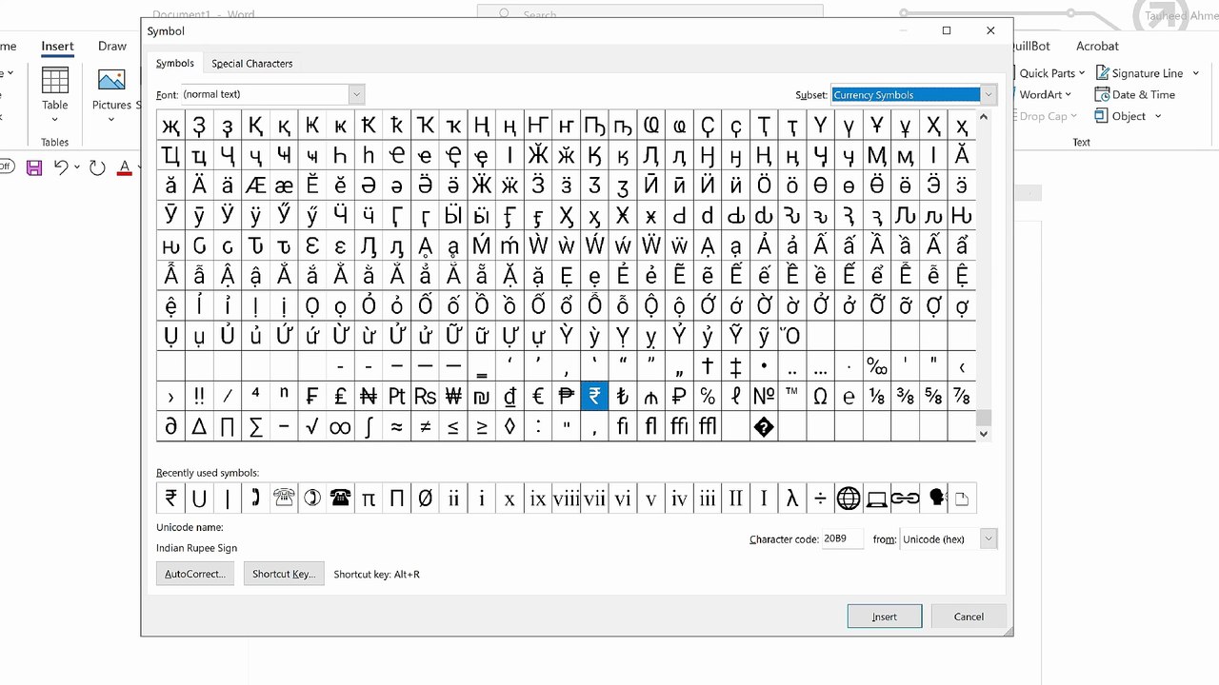Screen dimensions: 1219x685
Task: Pick the Turkish Lira sign
Action: coord(623,397)
